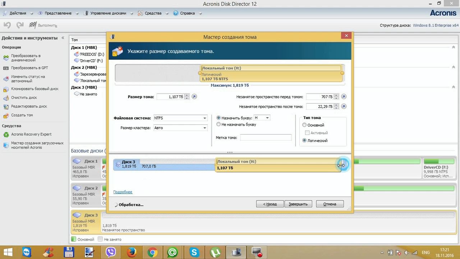This screenshot has width=460, height=259.
Task: Open Viber from the taskbar
Action: [111, 253]
